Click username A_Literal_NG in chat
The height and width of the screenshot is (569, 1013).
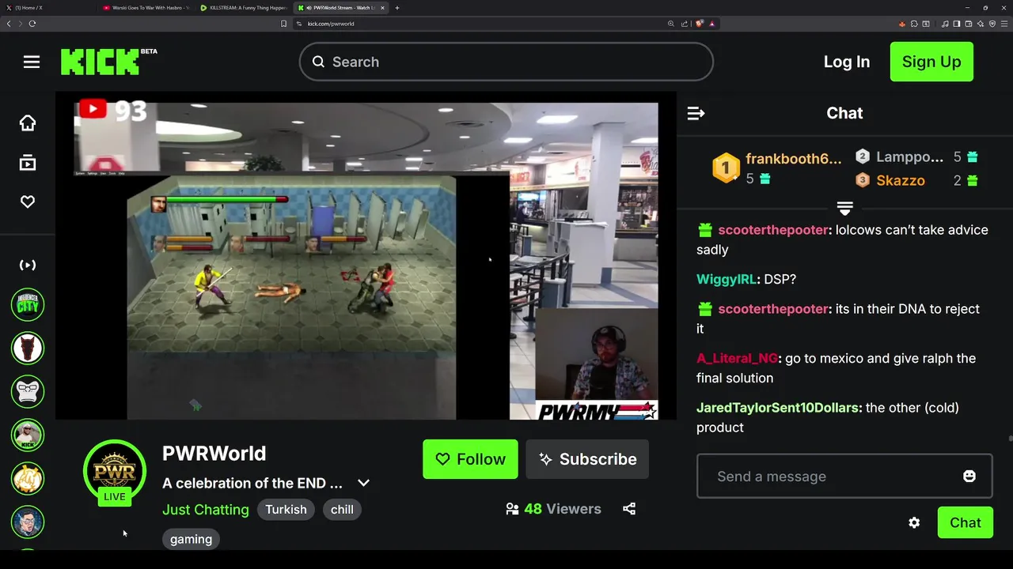coord(737,358)
